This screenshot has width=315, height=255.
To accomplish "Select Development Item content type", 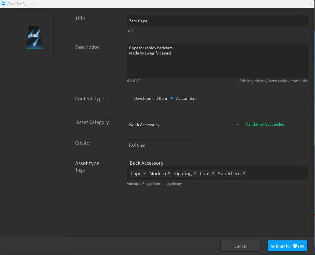I will coord(130,98).
